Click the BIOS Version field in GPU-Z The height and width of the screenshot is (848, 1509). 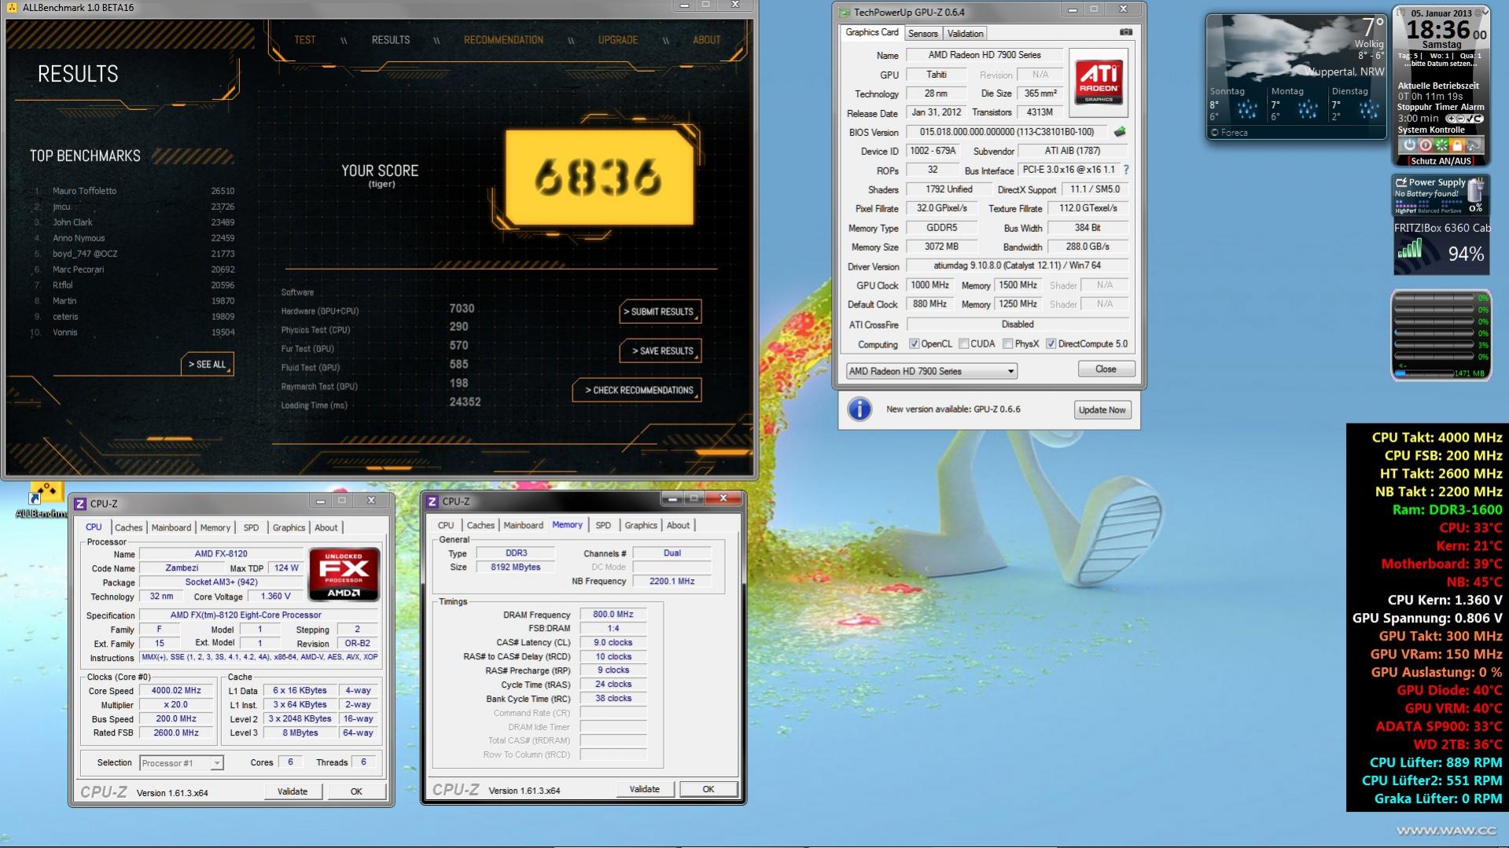point(1007,132)
